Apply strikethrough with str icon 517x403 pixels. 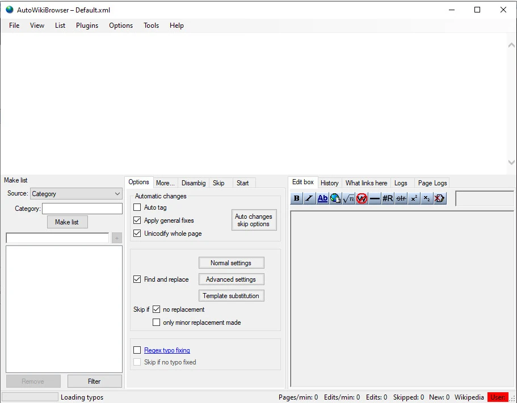point(401,198)
